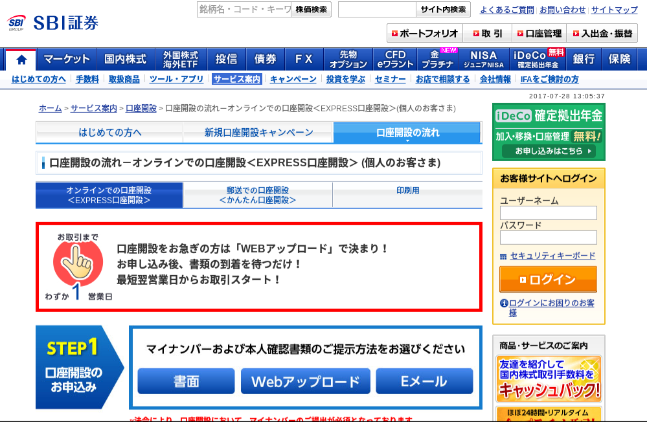Open the CFD eワラント menu
647x422 pixels.
[x=395, y=60]
